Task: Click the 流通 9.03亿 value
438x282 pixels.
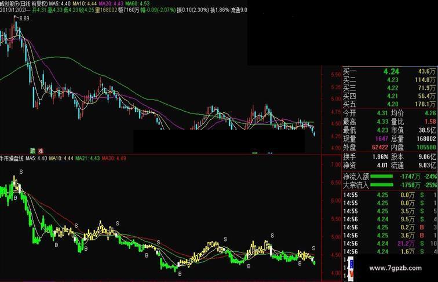Action: click(427, 165)
